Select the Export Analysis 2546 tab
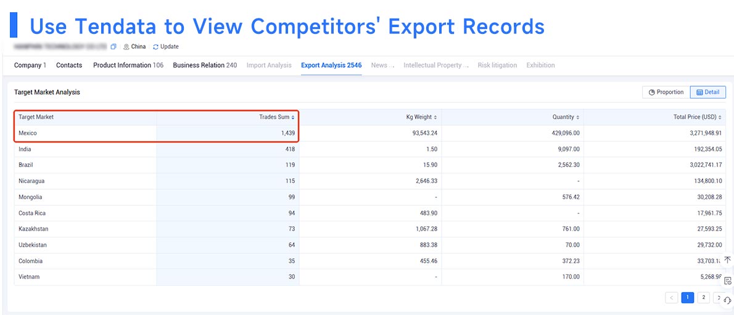The height and width of the screenshot is (315, 734). tap(331, 65)
